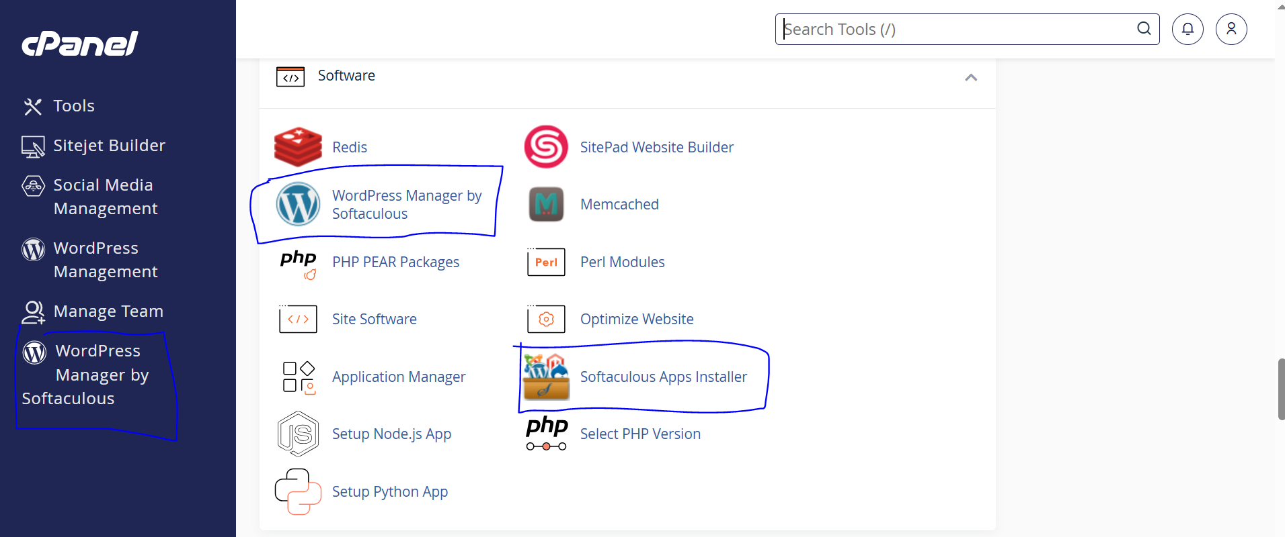Viewport: 1285px width, 537px height.
Task: Open Manage Team in the sidebar
Action: pos(108,311)
